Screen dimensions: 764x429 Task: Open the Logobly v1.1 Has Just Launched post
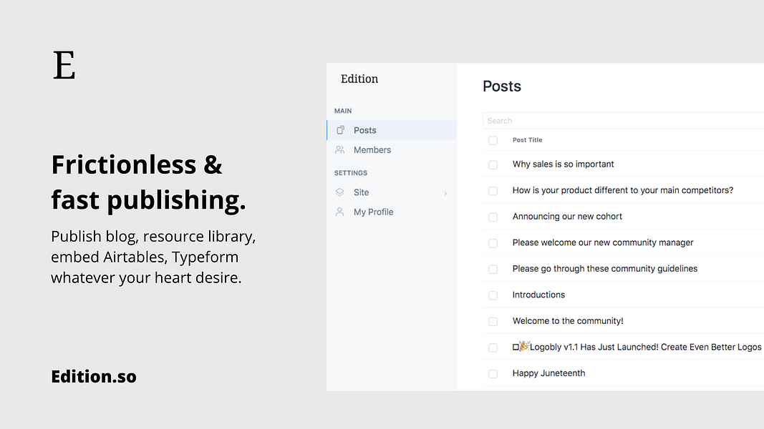(x=644, y=347)
